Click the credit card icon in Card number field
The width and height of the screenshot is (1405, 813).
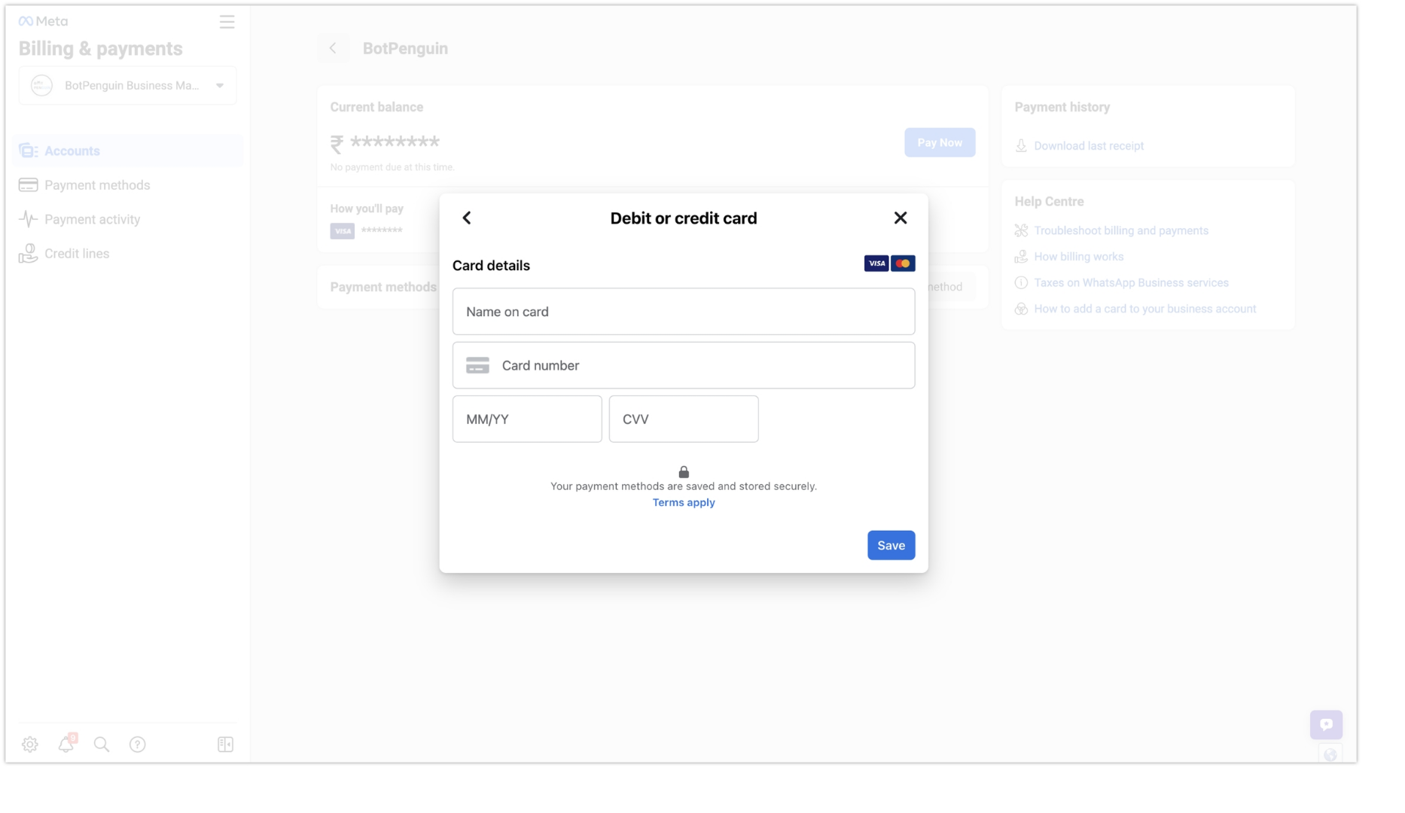(x=477, y=365)
